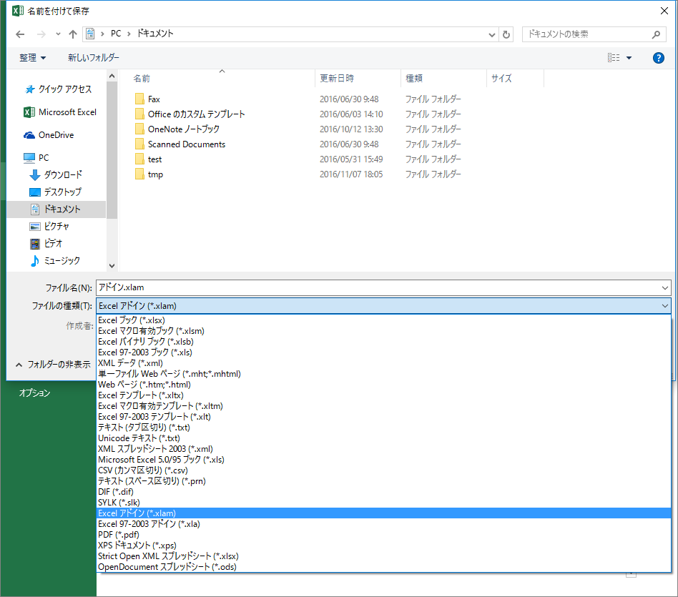Choose Excel 97-2003 アドイン (*.xla)
Image resolution: width=678 pixels, height=597 pixels.
[x=383, y=524]
